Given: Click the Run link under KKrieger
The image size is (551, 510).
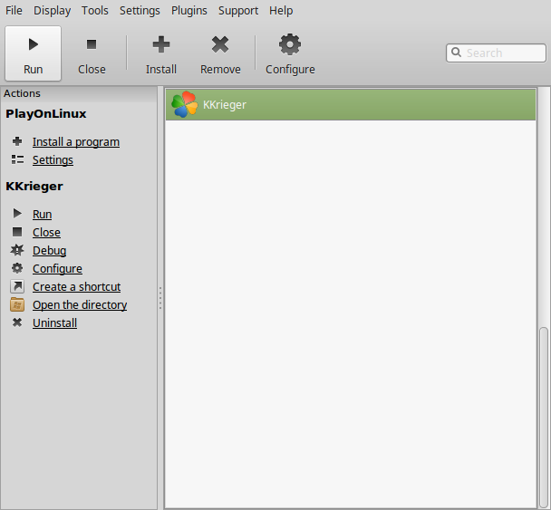Looking at the screenshot, I should pos(43,215).
